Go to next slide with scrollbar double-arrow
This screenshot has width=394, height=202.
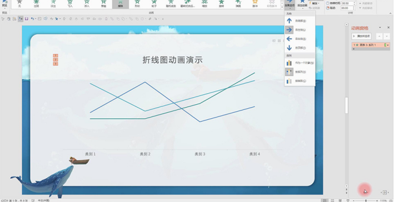point(347,193)
